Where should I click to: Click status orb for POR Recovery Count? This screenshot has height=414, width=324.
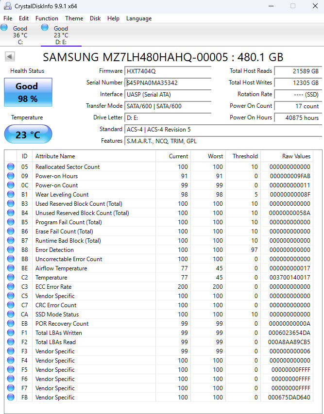pos(11,323)
